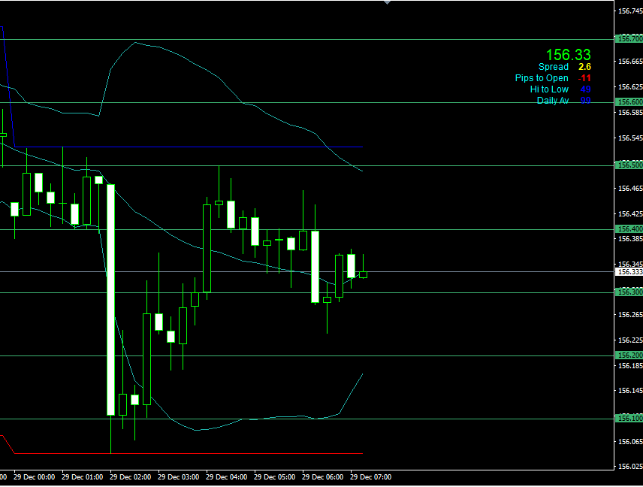
Task: Click the 156.600 price level tag
Action: [x=629, y=102]
